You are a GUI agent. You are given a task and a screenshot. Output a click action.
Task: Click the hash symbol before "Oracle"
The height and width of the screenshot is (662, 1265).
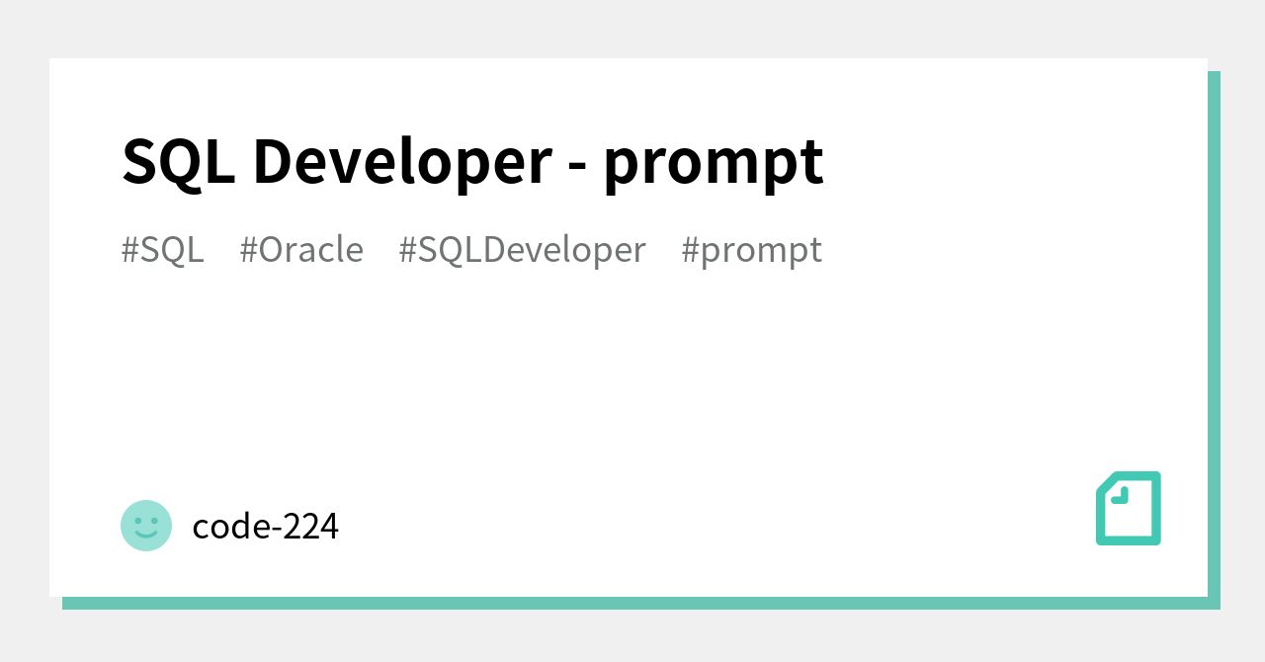pos(248,250)
